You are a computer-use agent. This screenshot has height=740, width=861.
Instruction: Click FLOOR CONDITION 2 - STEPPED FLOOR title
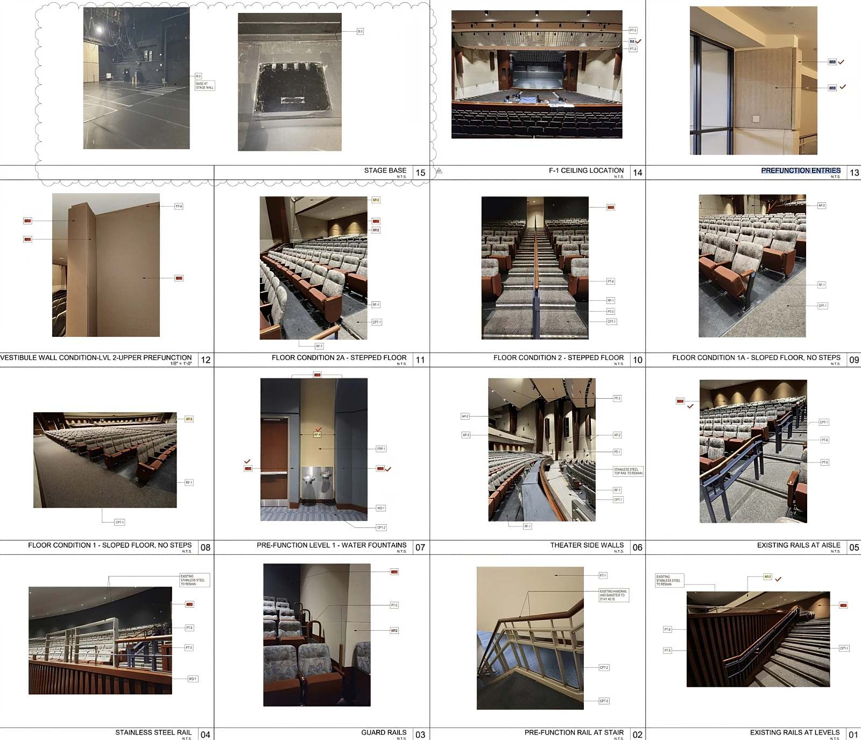coord(559,357)
